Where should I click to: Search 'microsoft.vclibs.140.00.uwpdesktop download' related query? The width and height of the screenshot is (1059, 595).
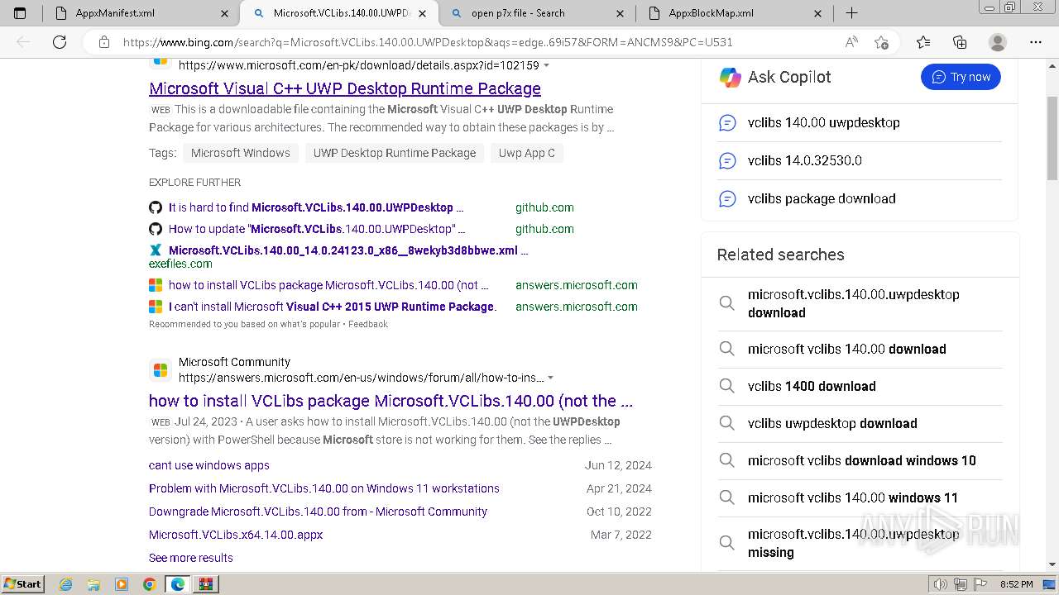point(860,303)
